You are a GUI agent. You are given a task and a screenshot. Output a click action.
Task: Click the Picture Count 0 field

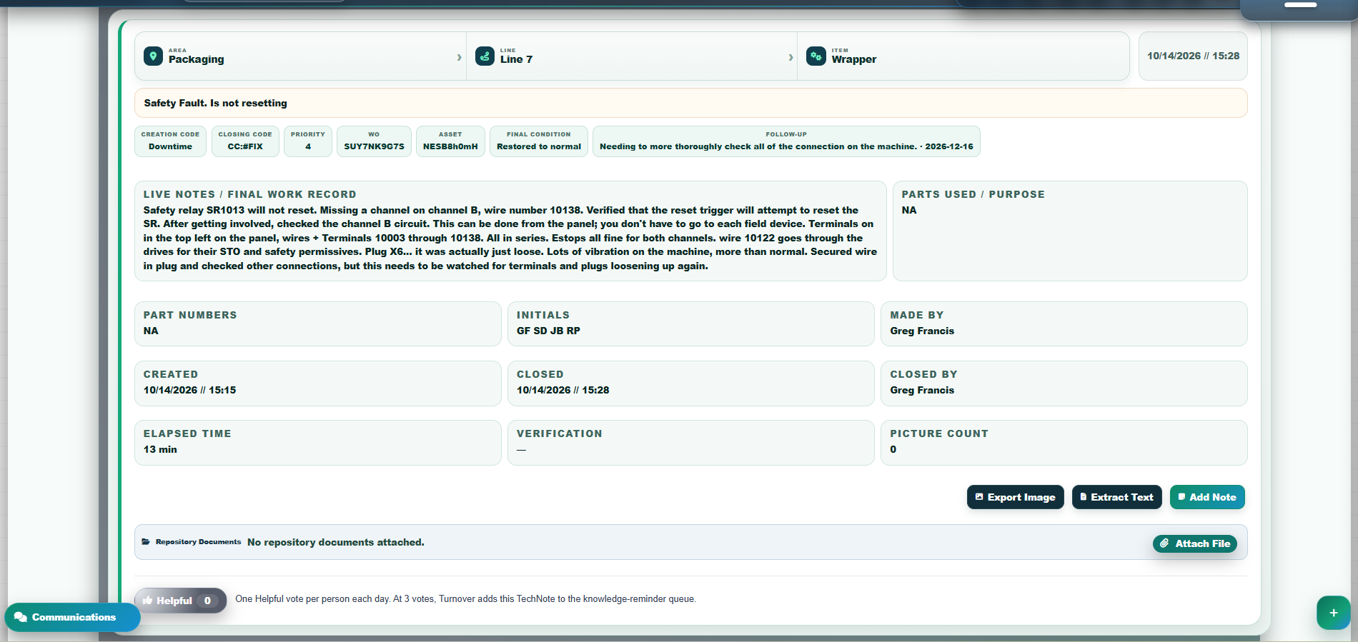click(1064, 442)
